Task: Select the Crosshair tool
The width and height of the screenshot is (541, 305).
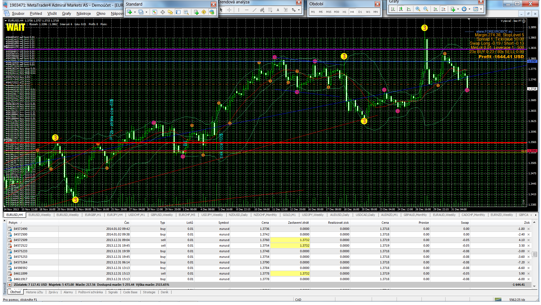Action: click(229, 10)
